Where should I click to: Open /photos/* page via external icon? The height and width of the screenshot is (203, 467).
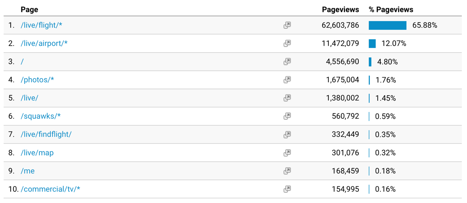click(x=287, y=80)
